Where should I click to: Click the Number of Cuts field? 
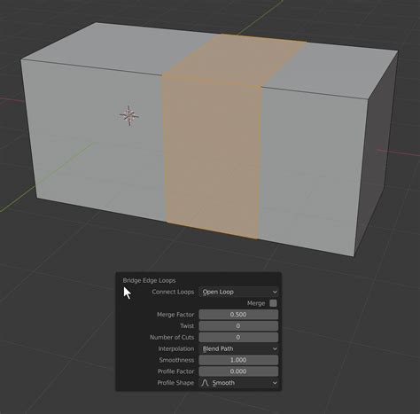click(238, 337)
